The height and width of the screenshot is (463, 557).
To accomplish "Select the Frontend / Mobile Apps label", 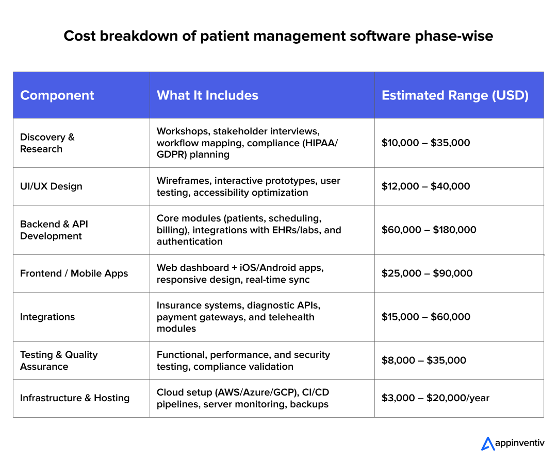I will pos(74,273).
